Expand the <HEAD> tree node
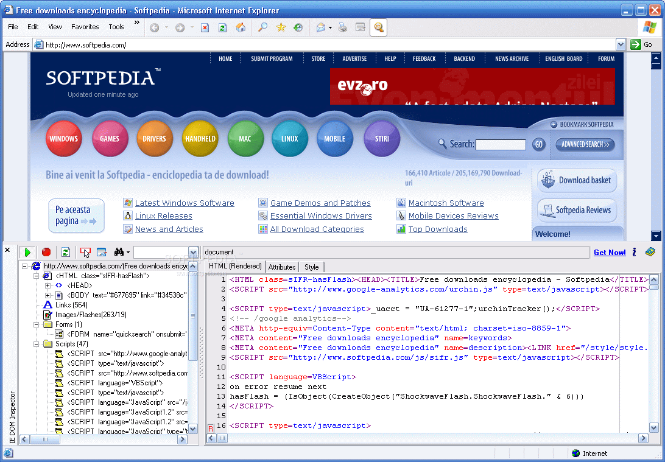Screen dimensions: 665x462 (48, 285)
